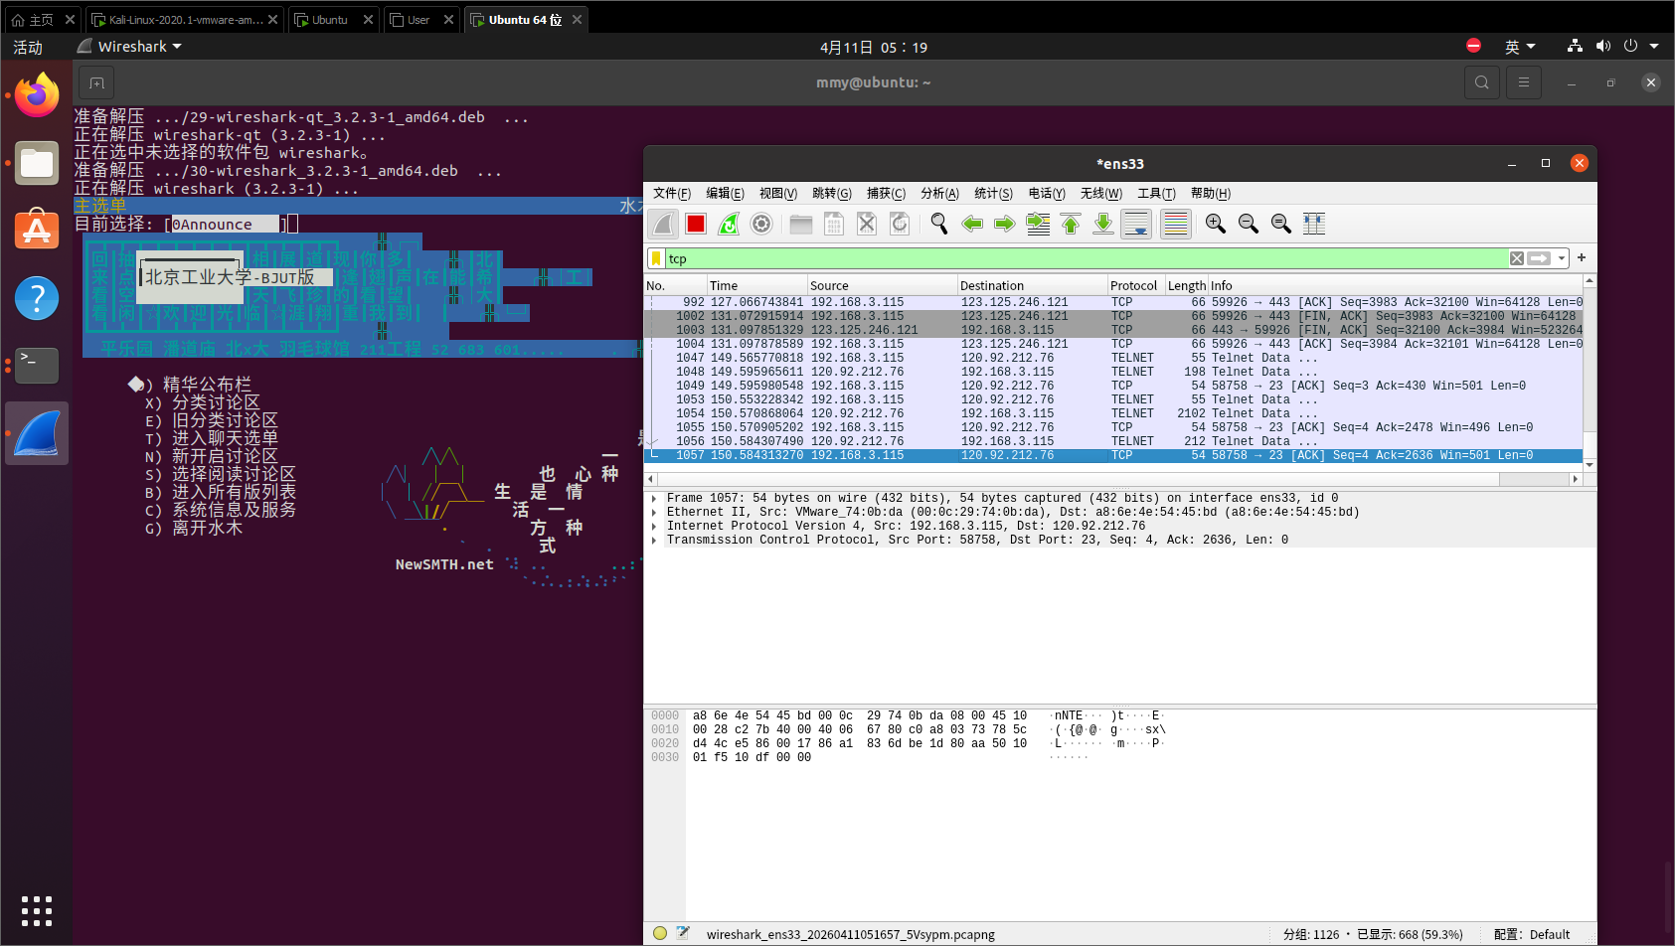The image size is (1675, 946).
Task: Expand the Ethernet II details
Action: pos(654,512)
